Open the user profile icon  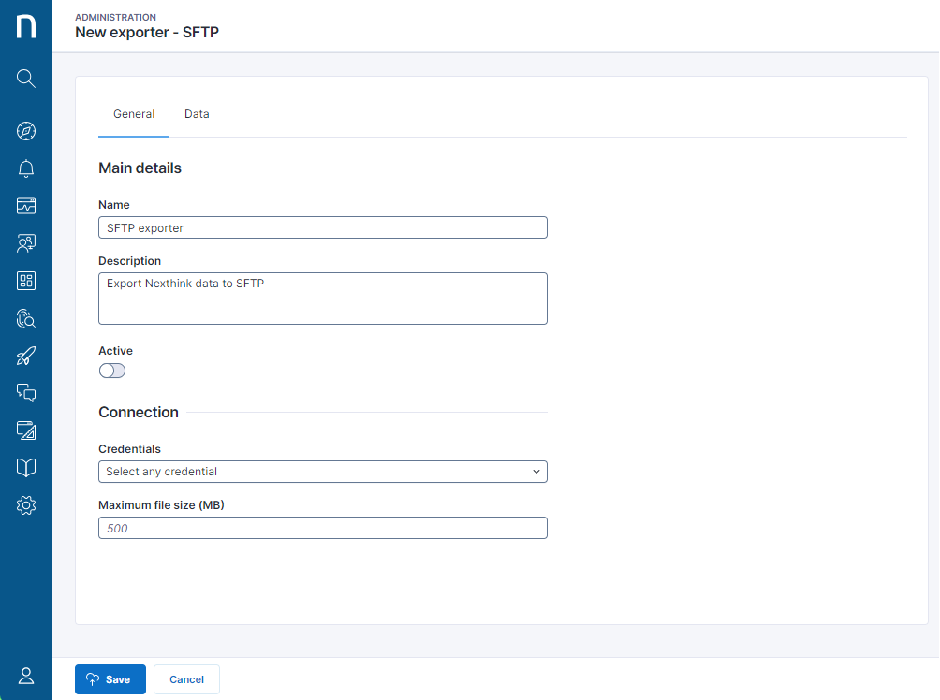(25, 676)
